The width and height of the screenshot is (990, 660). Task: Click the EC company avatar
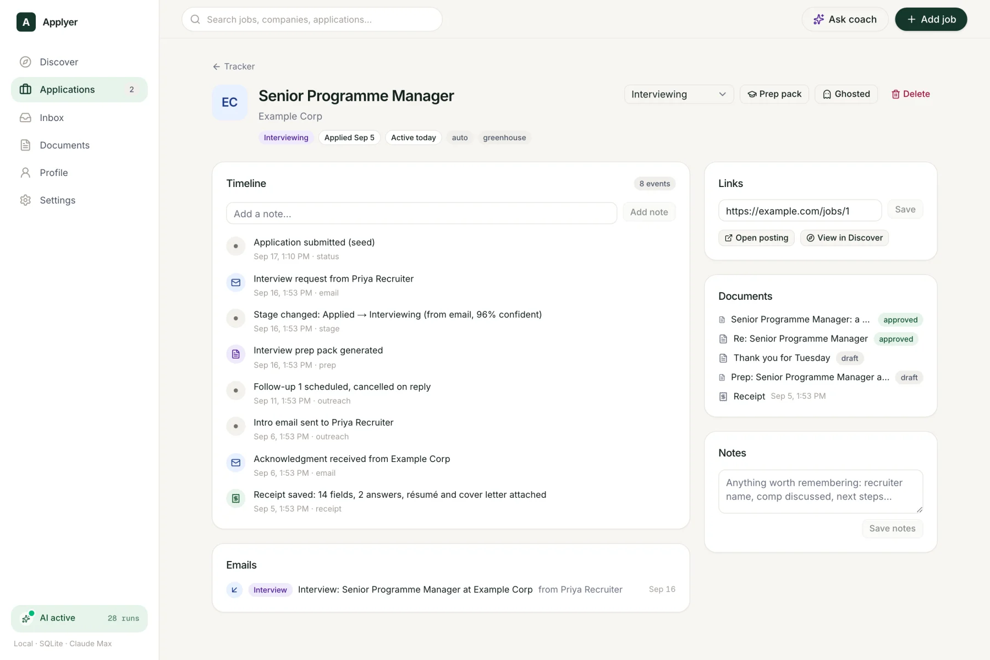coord(230,102)
